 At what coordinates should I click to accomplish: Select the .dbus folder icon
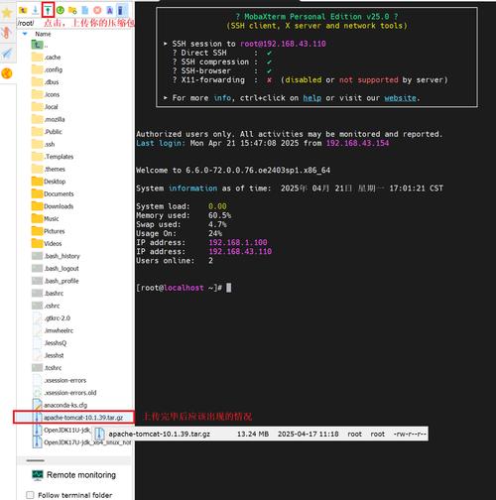coord(38,82)
